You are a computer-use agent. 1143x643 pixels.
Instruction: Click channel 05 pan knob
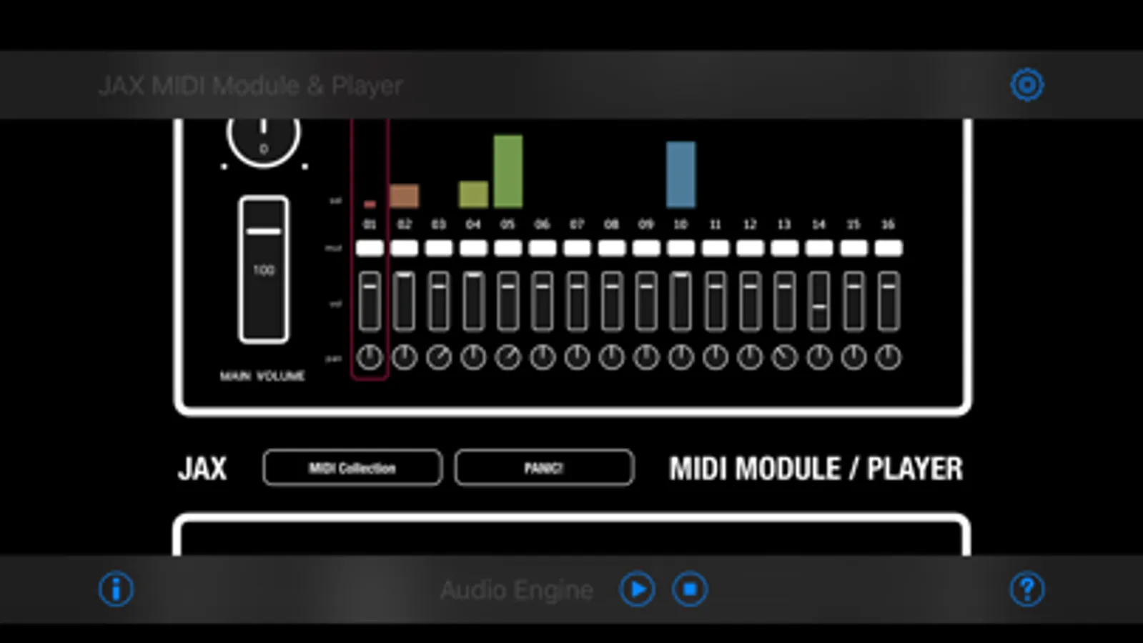[508, 357]
